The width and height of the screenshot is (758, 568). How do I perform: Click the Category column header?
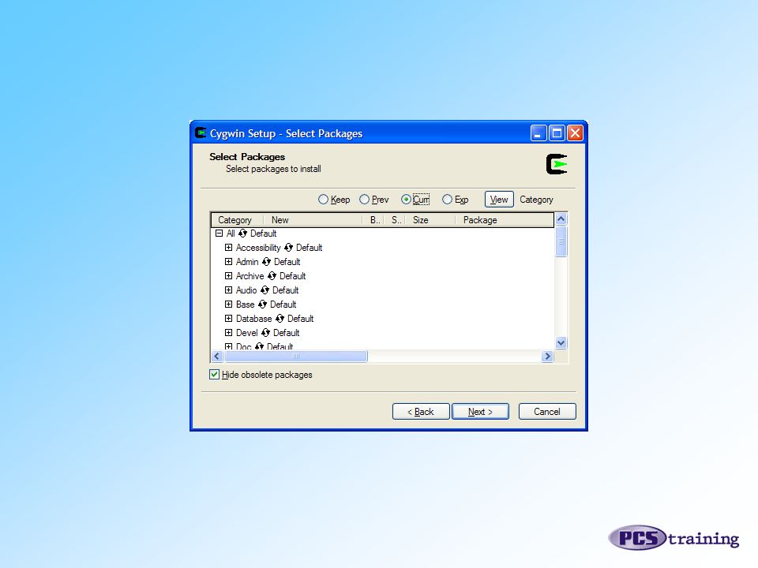pyautogui.click(x=238, y=220)
